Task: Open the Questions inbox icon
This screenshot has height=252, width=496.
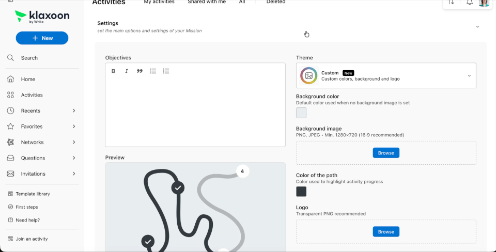Action: point(10,158)
